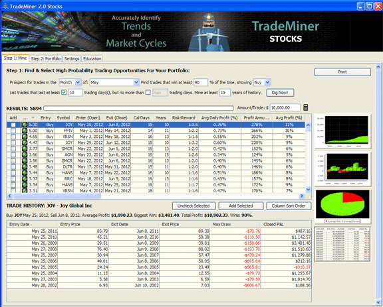Image resolution: width=383 pixels, height=307 pixels.
Task: Open the risk reward pie chart thumbnail
Action: point(342,207)
